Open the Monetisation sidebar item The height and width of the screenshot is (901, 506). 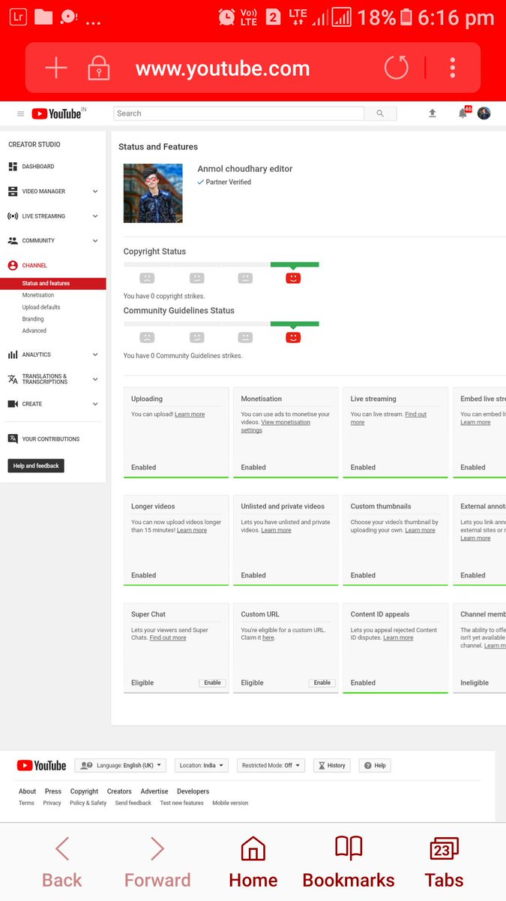38,295
